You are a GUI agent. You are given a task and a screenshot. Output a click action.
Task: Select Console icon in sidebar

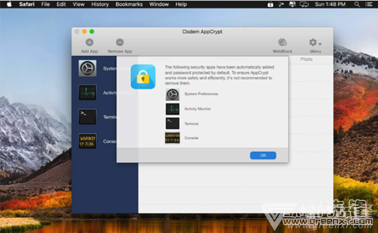click(87, 141)
